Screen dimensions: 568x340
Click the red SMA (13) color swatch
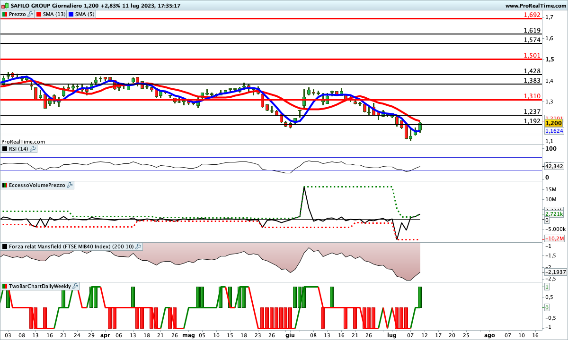[39, 14]
